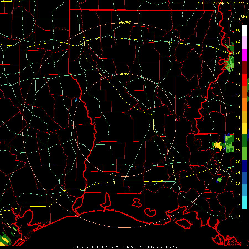Click the 58 legend value
The image size is (249, 249).
238,52
